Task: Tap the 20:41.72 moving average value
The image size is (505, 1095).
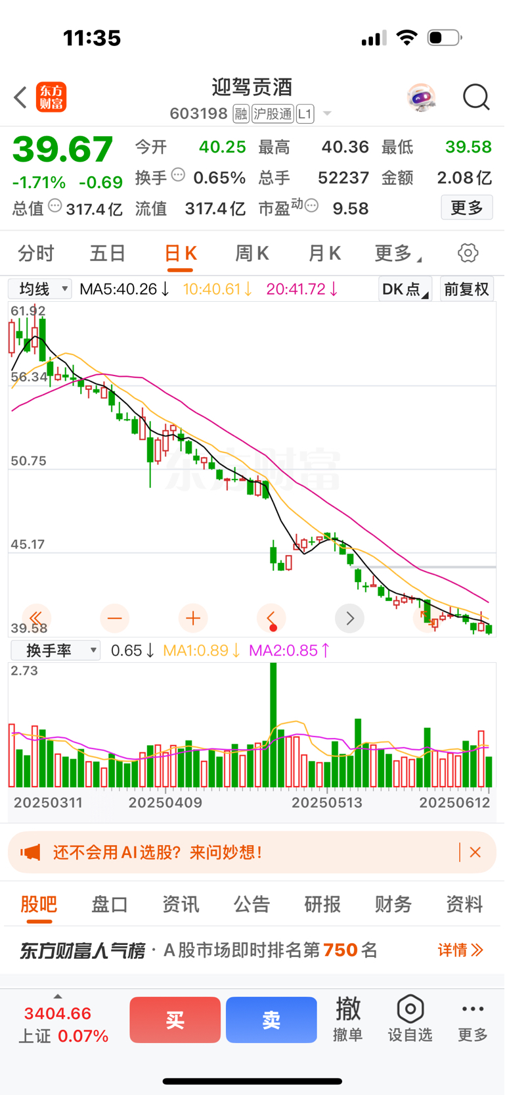Action: (302, 289)
